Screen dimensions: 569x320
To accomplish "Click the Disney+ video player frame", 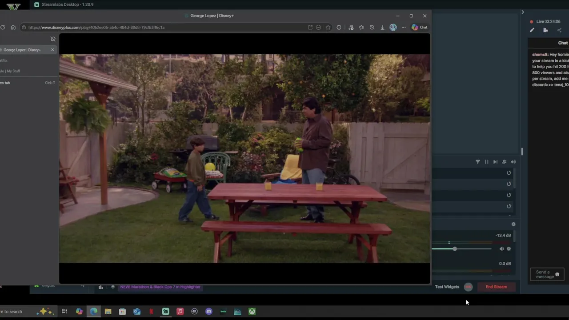I will [244, 159].
